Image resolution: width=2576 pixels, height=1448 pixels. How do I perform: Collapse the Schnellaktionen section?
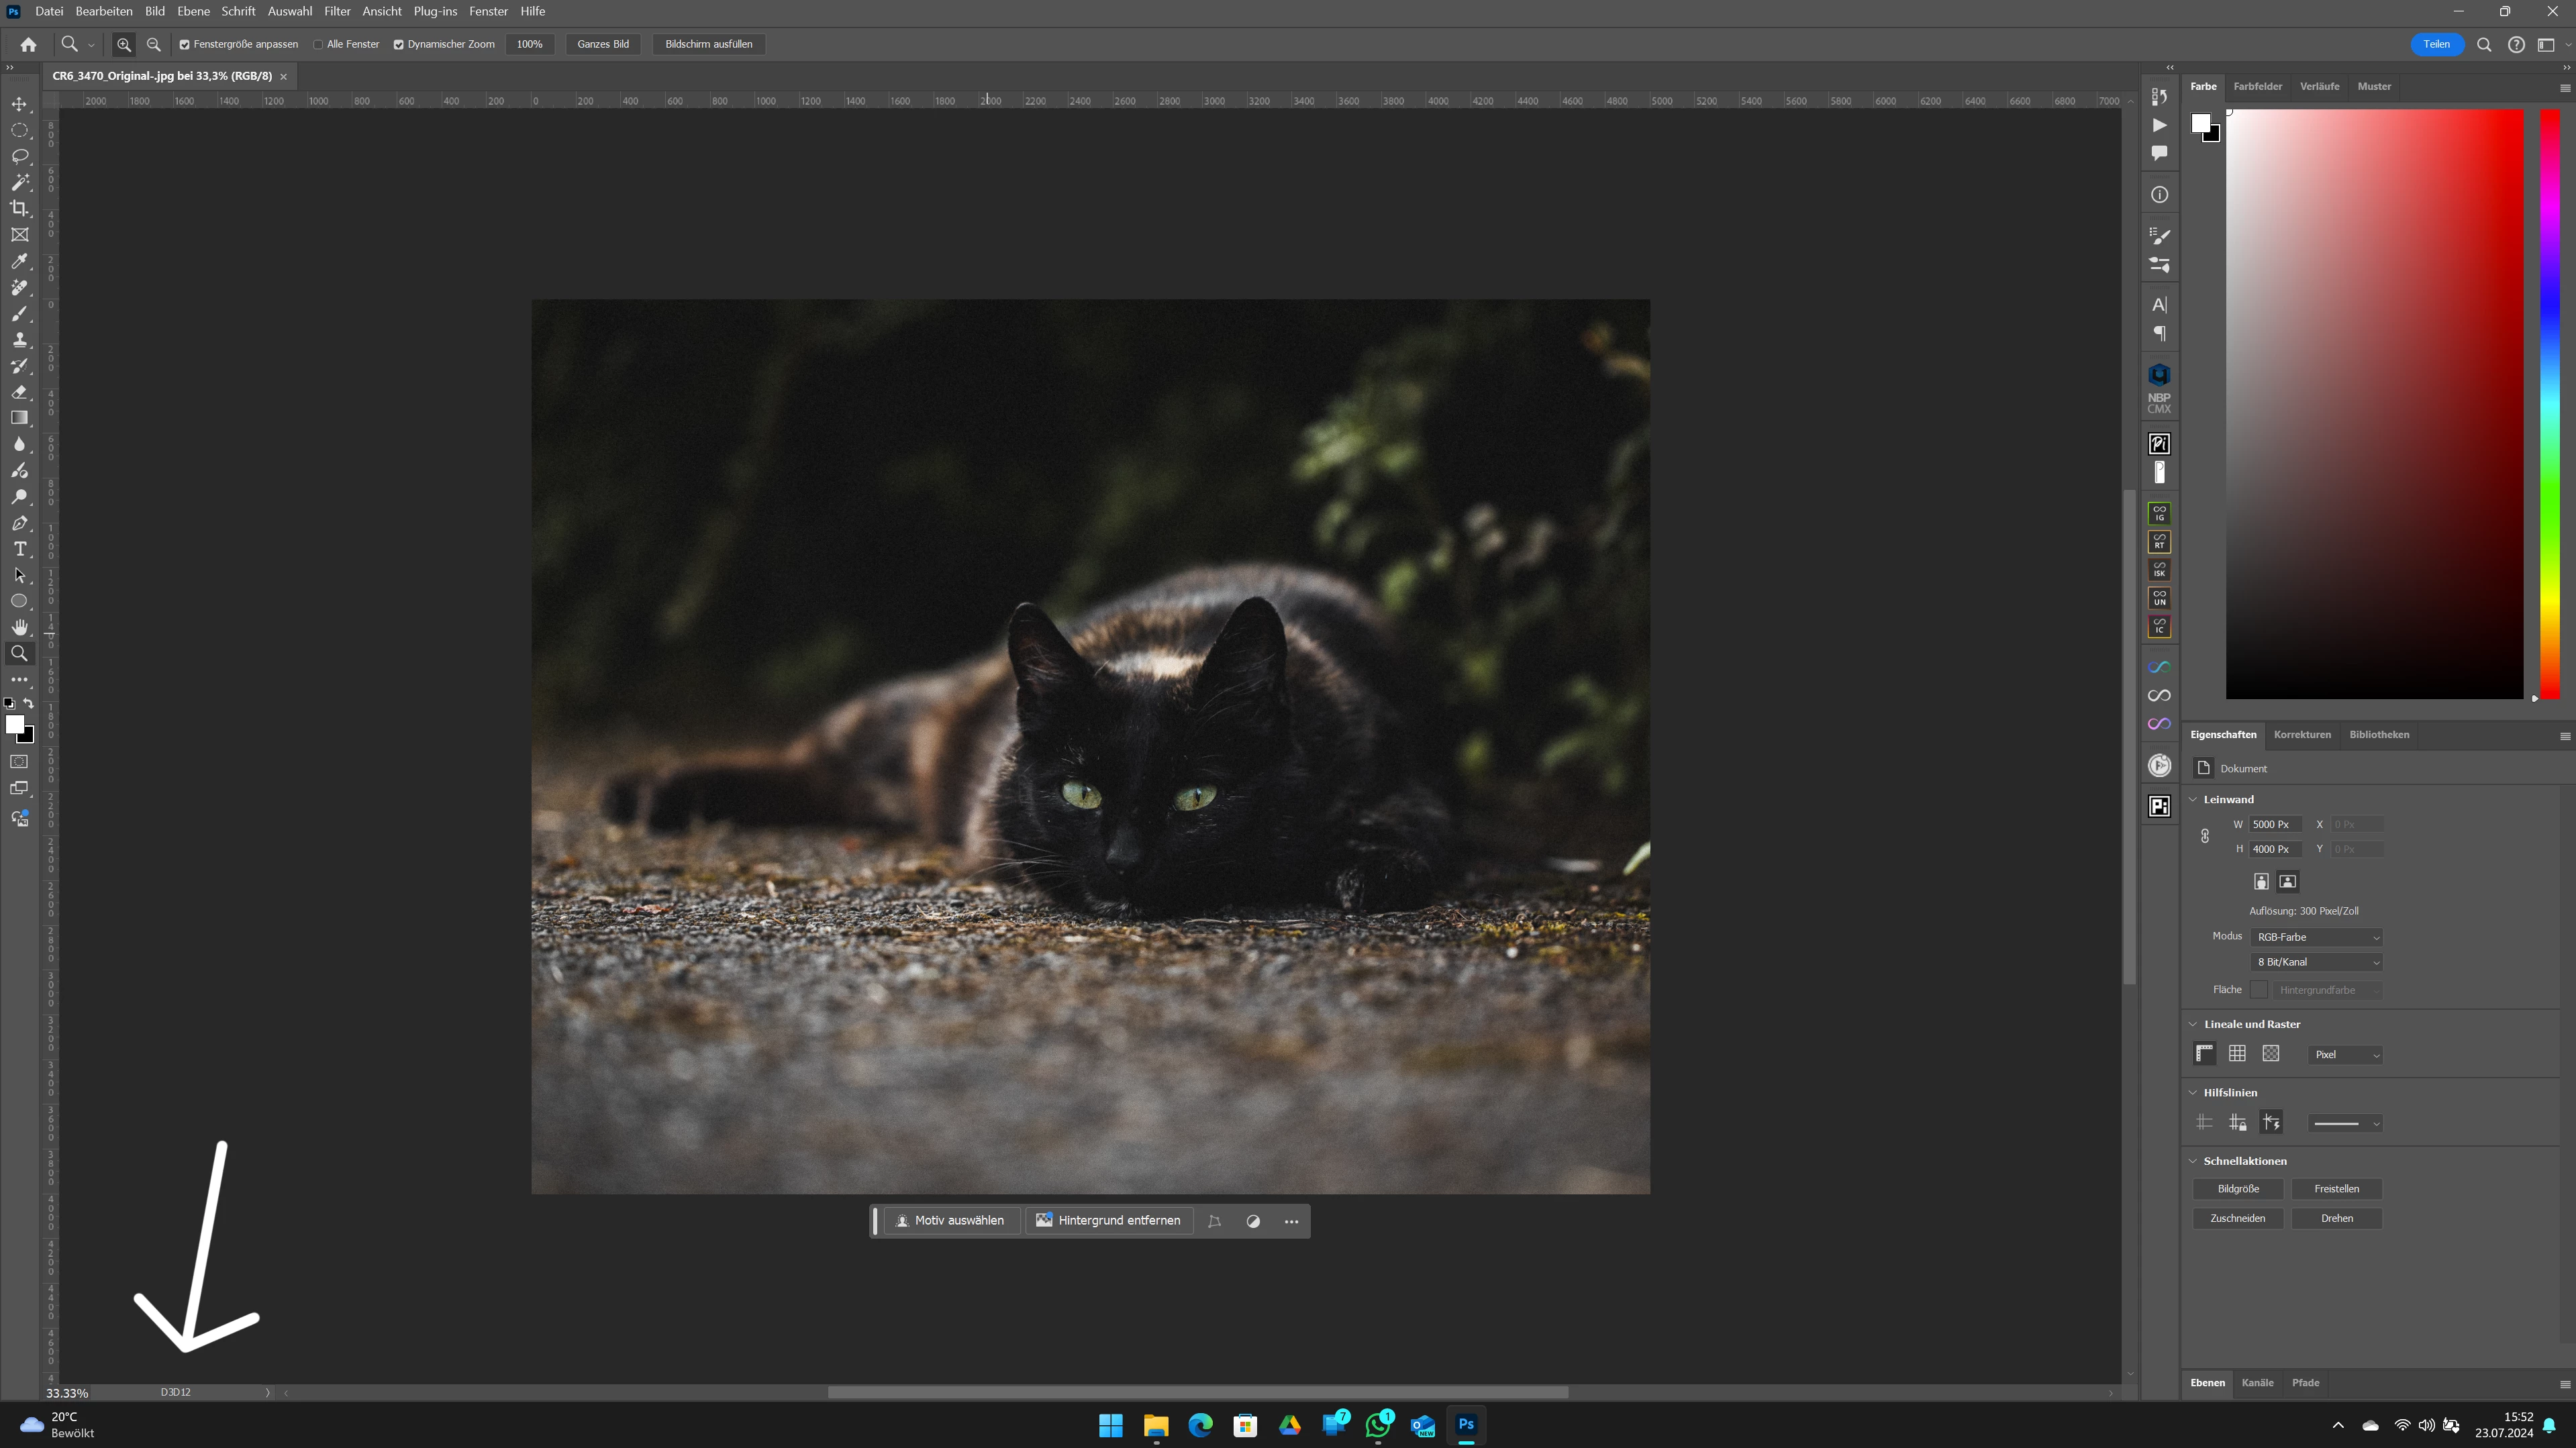(x=2193, y=1161)
